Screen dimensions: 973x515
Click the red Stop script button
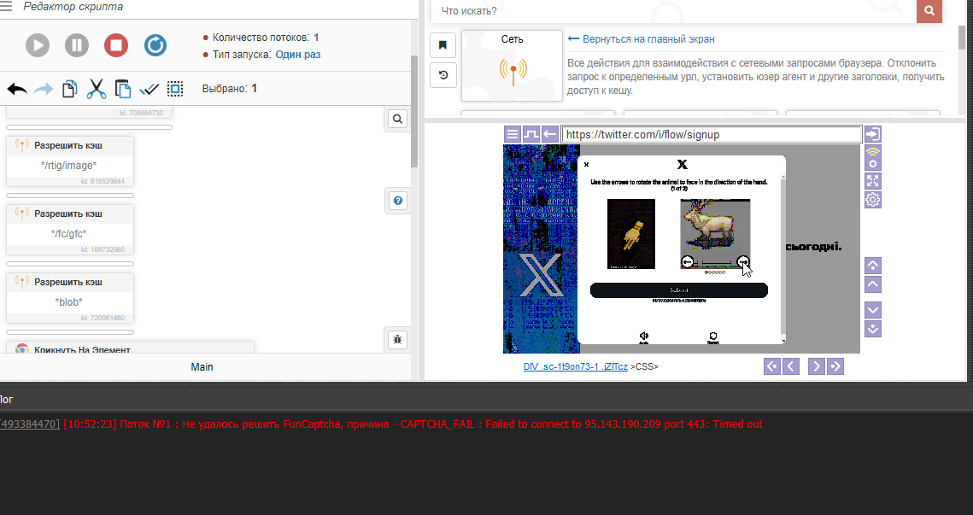pyautogui.click(x=116, y=45)
